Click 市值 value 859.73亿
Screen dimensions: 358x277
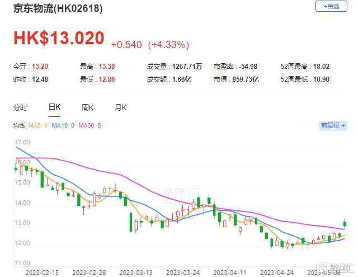pyautogui.click(x=246, y=79)
